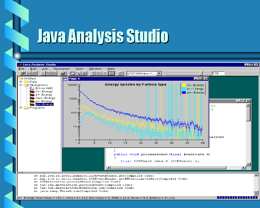This screenshot has height=208, width=260.
Task: Expand the Programs folder node
Action: (21, 108)
